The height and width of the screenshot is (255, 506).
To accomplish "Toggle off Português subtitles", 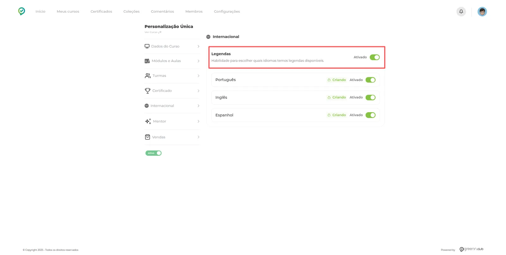I will coord(371,80).
